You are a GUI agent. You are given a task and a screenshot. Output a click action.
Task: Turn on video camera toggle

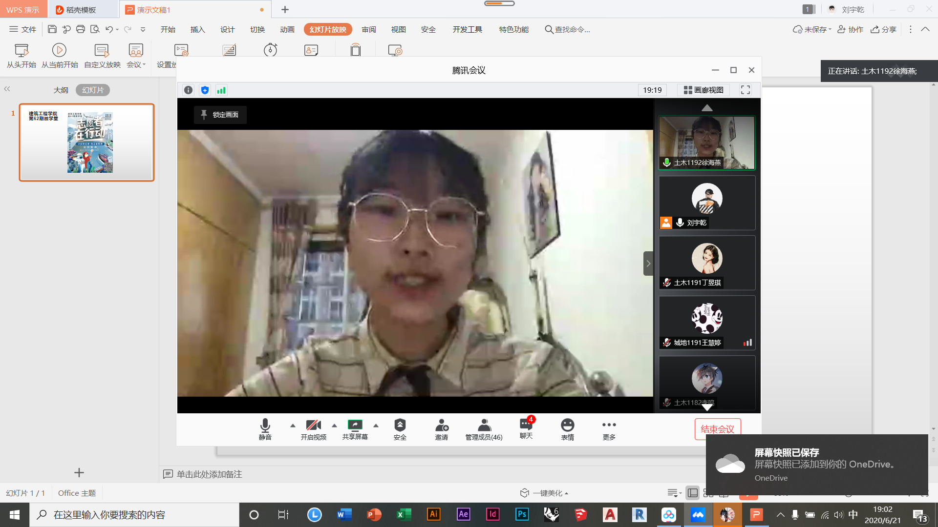coord(313,425)
